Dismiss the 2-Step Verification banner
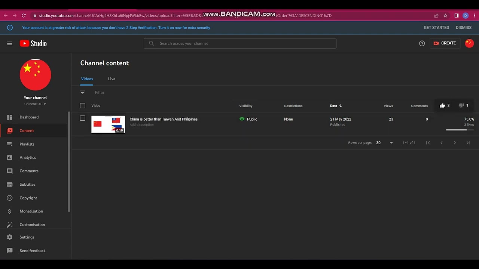 [464, 28]
